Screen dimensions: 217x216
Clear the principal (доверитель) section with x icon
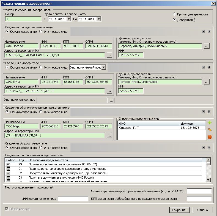(203, 67)
